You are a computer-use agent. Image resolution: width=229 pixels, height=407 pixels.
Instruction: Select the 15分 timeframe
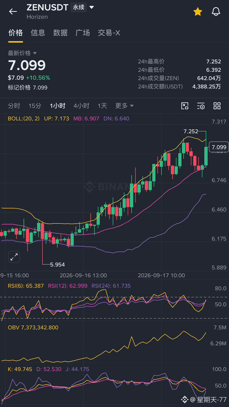35,106
